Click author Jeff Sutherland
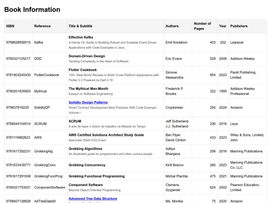The image size is (271, 203). 177,121
